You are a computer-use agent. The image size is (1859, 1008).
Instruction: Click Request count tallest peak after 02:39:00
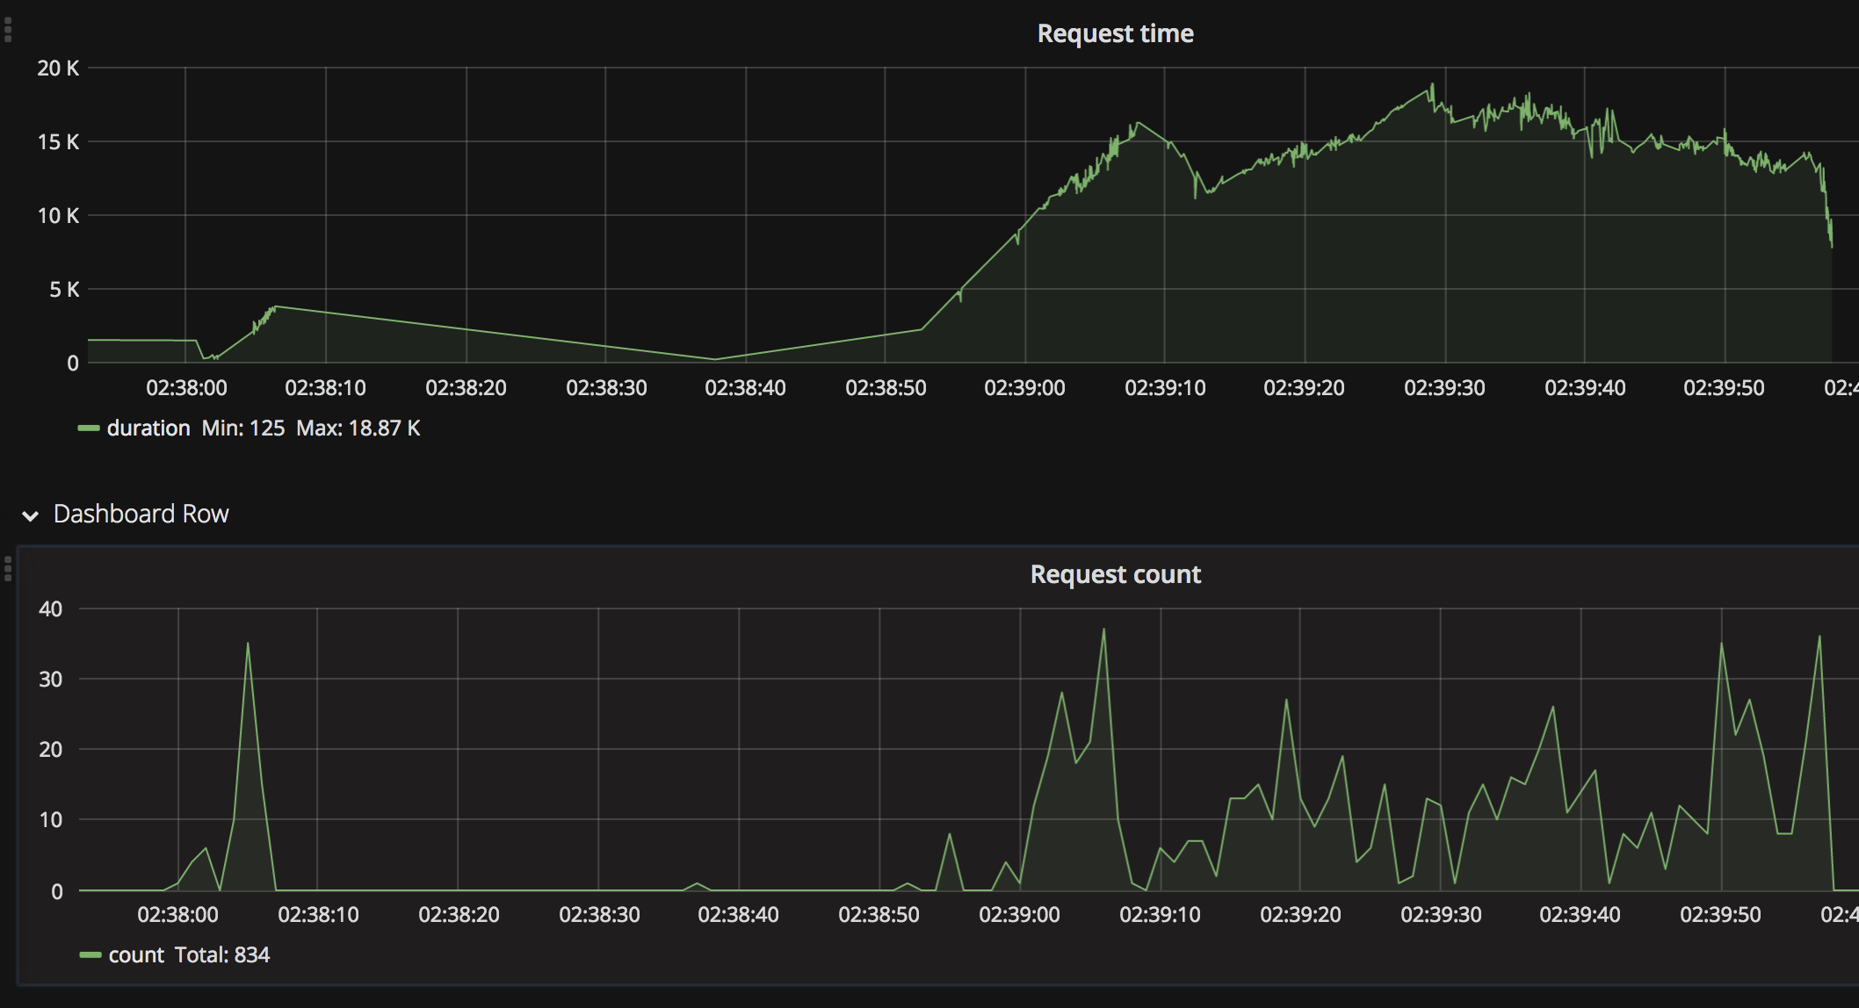1103,630
